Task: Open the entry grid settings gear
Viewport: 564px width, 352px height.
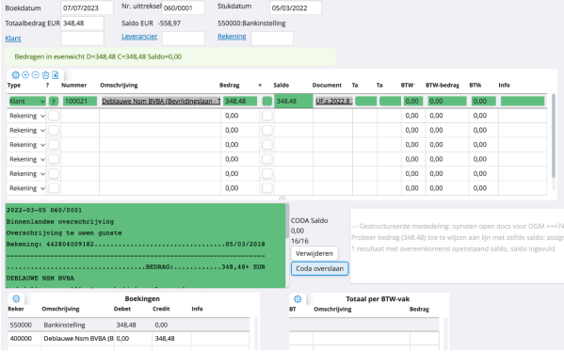Action: tap(15, 74)
